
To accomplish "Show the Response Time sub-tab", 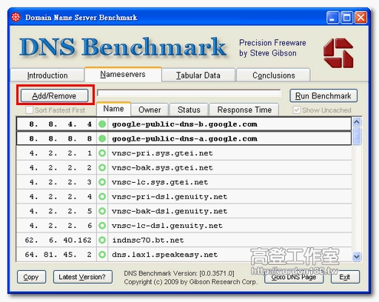I will point(244,110).
